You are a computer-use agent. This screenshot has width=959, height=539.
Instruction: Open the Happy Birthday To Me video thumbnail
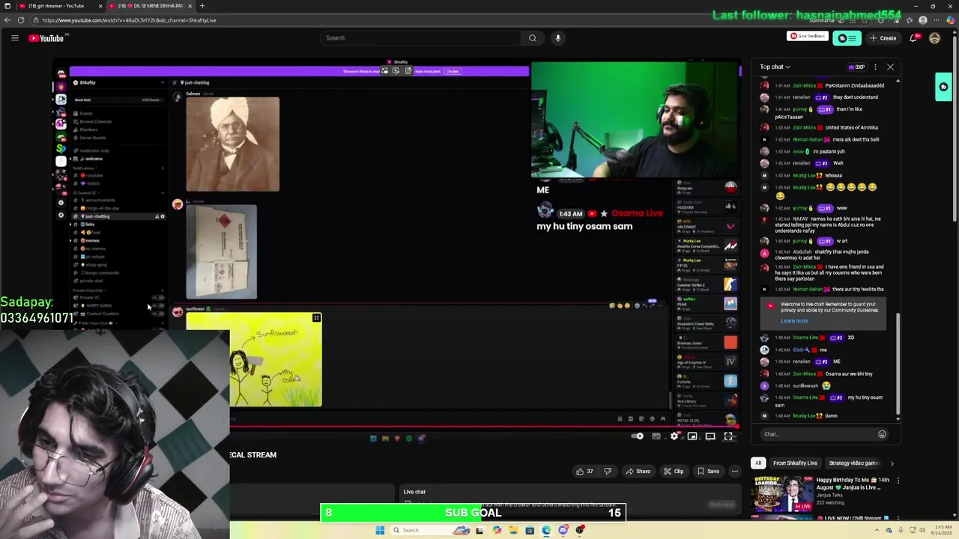782,494
